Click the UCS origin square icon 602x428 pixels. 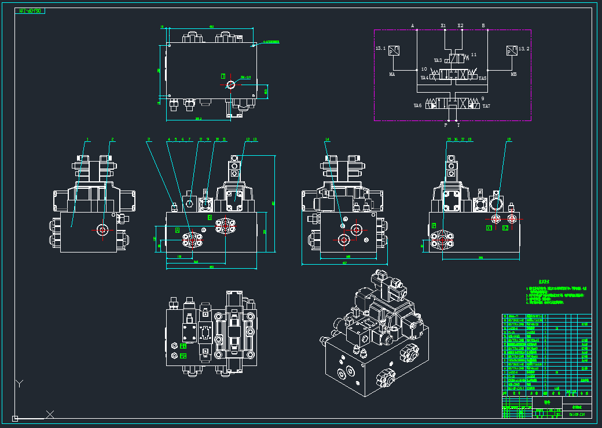click(15, 418)
